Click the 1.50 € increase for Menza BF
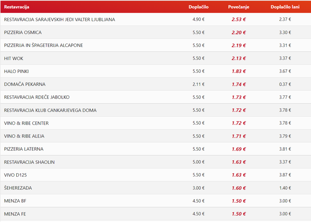Image resolution: width=311 pixels, height=224 pixels. (x=239, y=201)
